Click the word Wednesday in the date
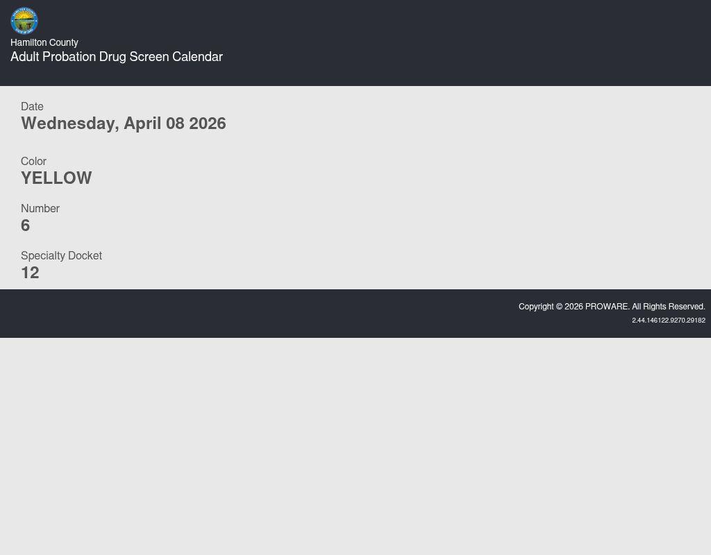711x555 pixels. point(69,123)
